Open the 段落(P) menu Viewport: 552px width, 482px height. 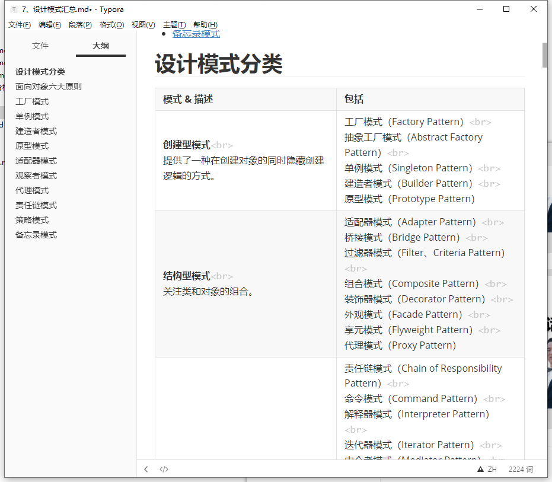[80, 25]
